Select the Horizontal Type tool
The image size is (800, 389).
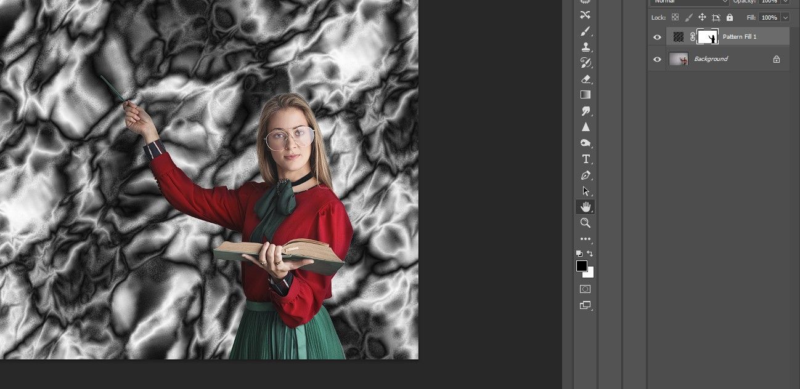[x=585, y=159]
